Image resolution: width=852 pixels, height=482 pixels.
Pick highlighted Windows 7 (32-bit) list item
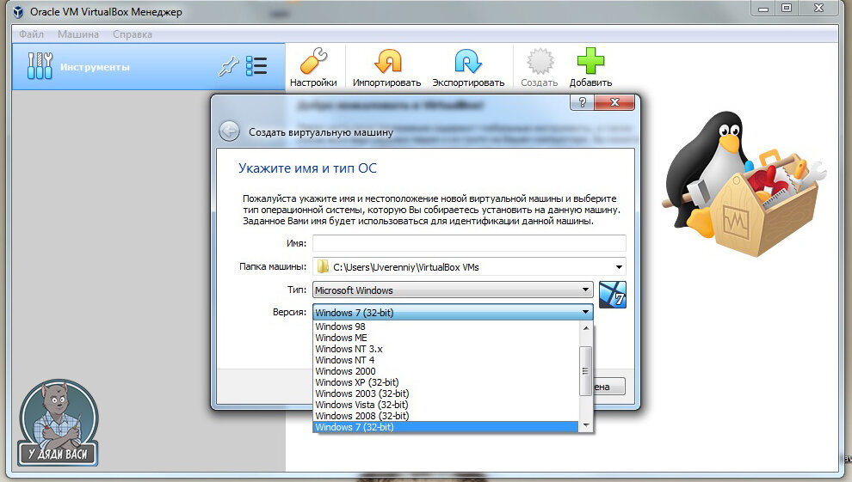coord(446,427)
